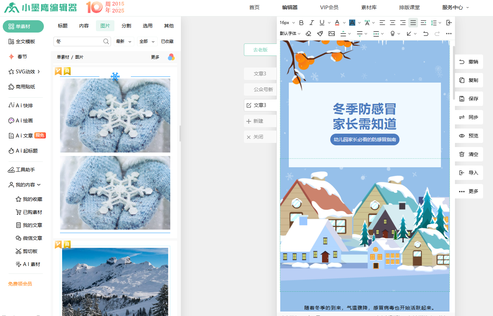Open the colorful palette icon beside 更多
The width and height of the screenshot is (493, 316).
point(171,57)
